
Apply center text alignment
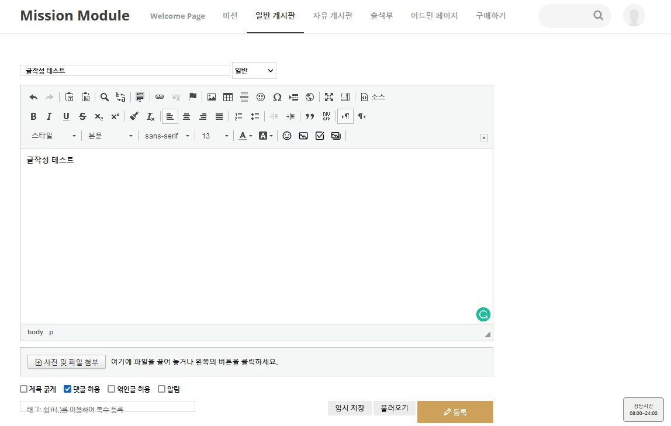tap(186, 116)
